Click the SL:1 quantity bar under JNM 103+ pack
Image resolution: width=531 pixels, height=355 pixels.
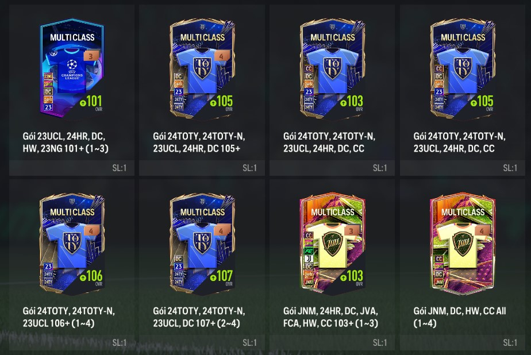click(332, 342)
